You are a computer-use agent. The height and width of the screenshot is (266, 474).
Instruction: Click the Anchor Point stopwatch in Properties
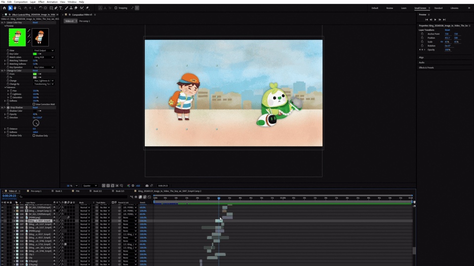point(422,34)
